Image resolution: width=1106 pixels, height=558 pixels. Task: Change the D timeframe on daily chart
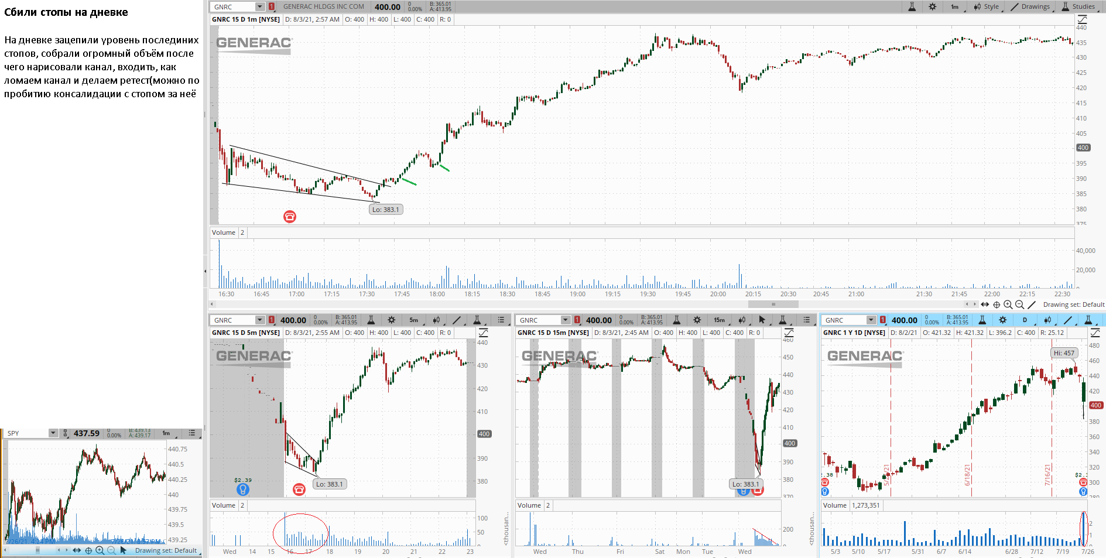tap(1025, 320)
